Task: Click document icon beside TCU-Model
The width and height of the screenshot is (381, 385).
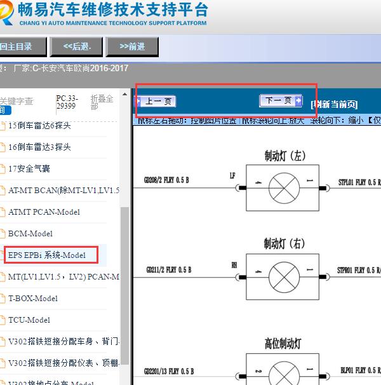Action: pyautogui.click(x=2, y=320)
